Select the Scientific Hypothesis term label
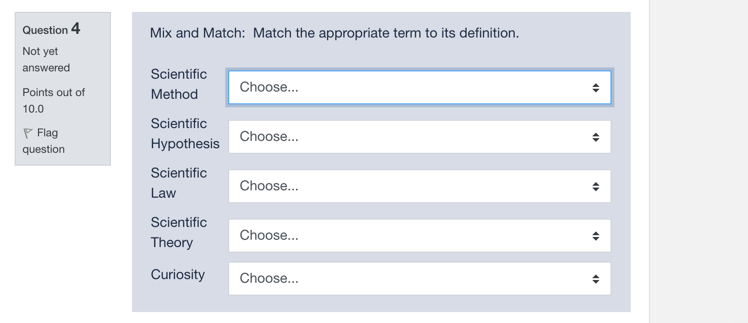 pyautogui.click(x=185, y=133)
